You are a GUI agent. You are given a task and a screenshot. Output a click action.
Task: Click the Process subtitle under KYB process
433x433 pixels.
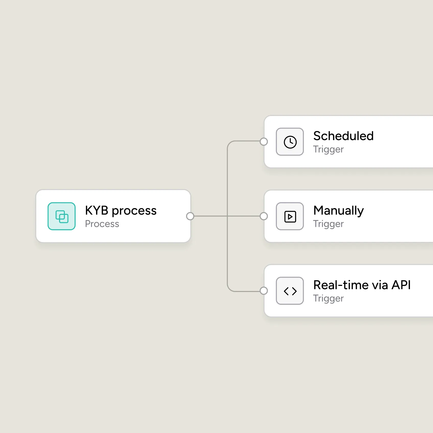tap(102, 224)
